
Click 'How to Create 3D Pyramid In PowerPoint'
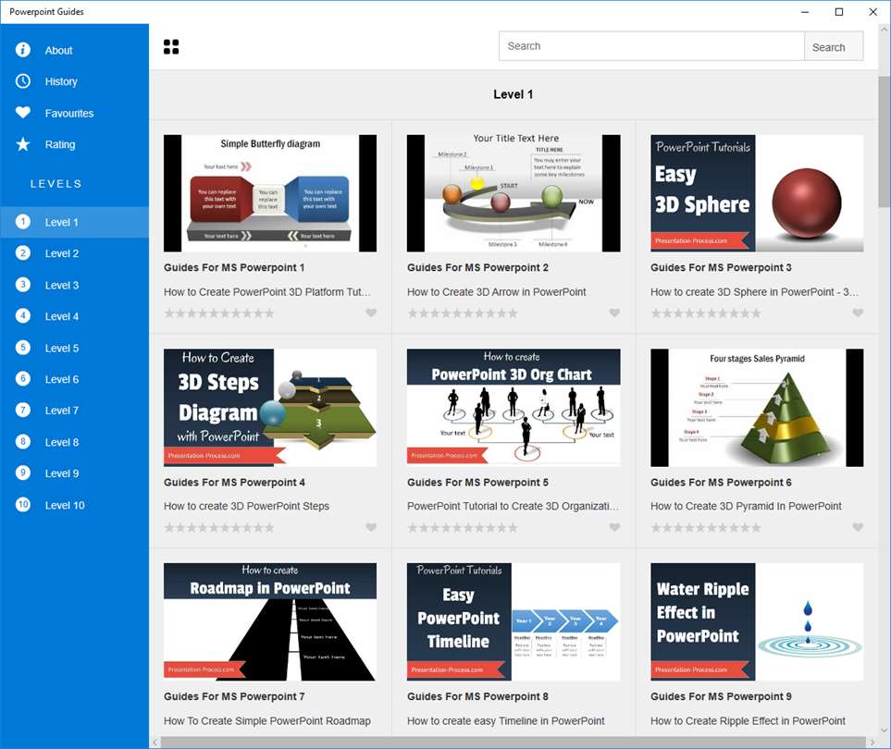click(x=746, y=506)
